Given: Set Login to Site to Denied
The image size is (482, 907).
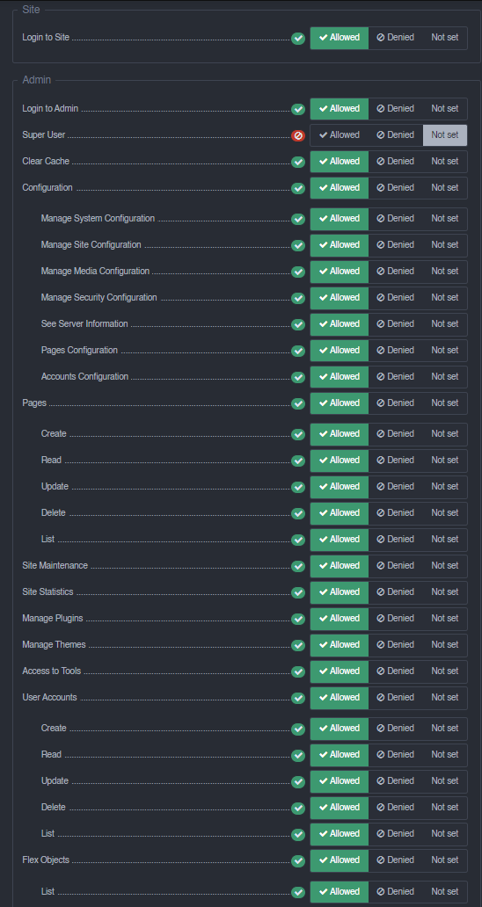Looking at the screenshot, I should 396,38.
